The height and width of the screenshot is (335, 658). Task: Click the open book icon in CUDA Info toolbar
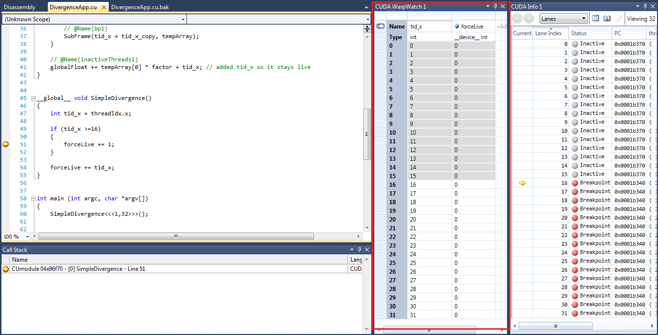point(607,19)
